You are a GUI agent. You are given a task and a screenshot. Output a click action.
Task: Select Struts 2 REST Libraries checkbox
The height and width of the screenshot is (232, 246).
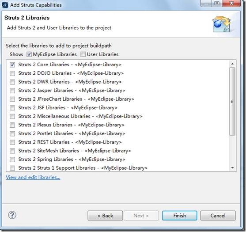tap(12, 142)
